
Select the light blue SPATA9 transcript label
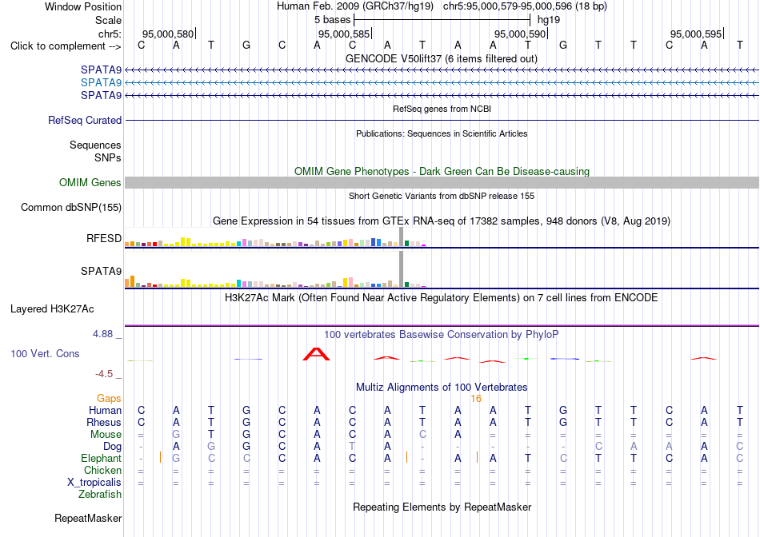tap(101, 83)
